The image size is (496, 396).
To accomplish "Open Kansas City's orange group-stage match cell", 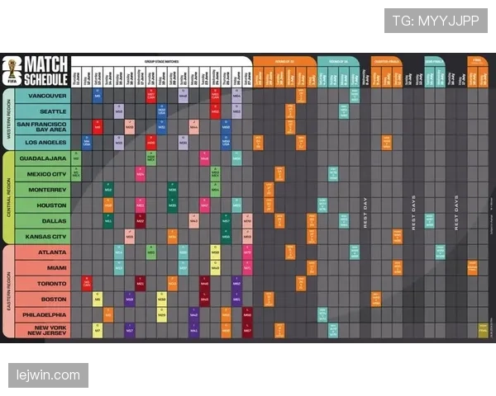I will coord(173,237).
